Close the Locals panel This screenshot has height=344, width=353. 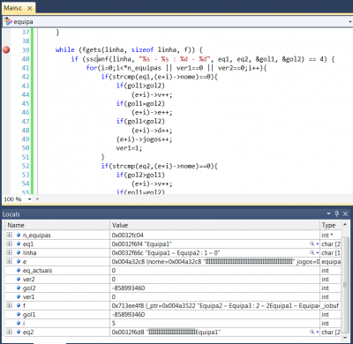coord(346,214)
